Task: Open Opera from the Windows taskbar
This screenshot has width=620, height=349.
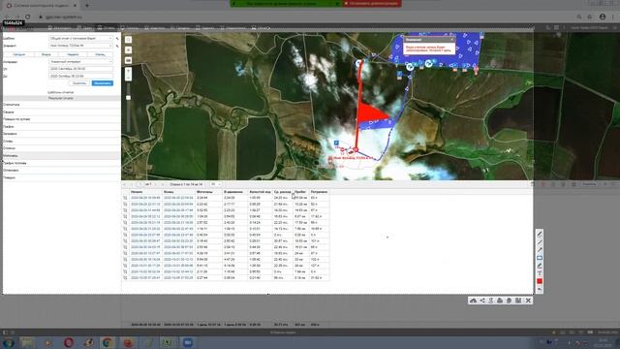Action: tap(69, 342)
